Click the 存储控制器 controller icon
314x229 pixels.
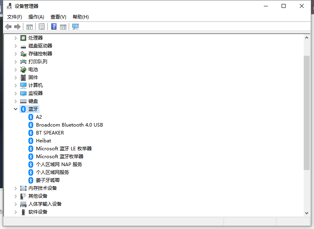click(23, 54)
